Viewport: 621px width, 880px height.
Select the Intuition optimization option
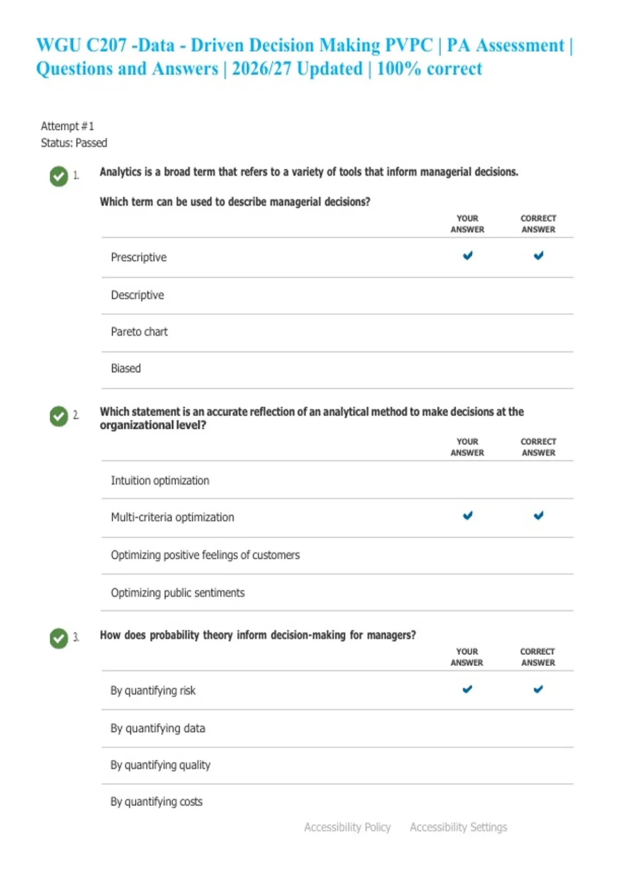click(x=337, y=480)
